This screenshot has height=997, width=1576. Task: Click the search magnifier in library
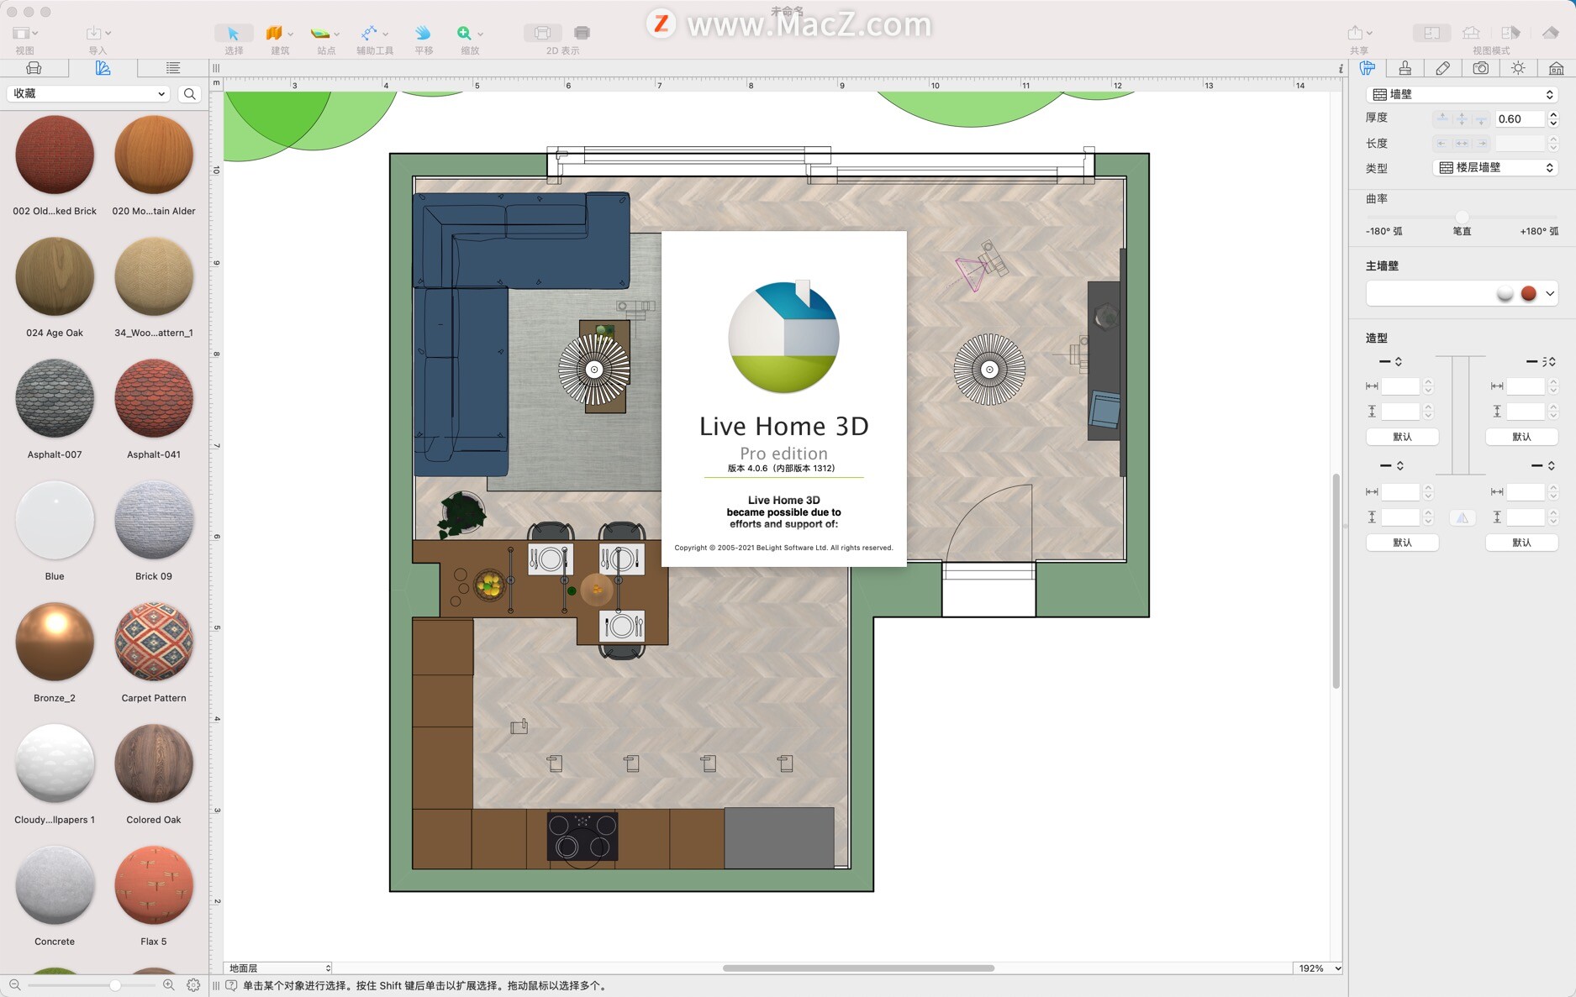tap(190, 94)
